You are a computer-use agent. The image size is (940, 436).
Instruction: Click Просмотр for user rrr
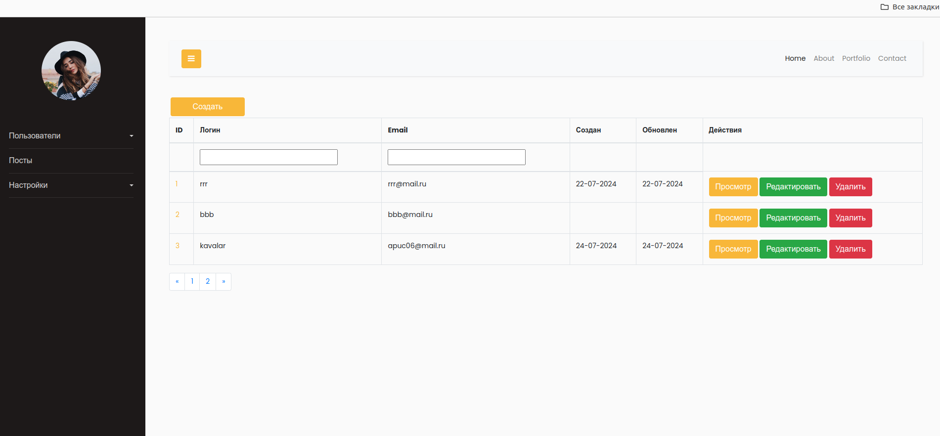(733, 187)
